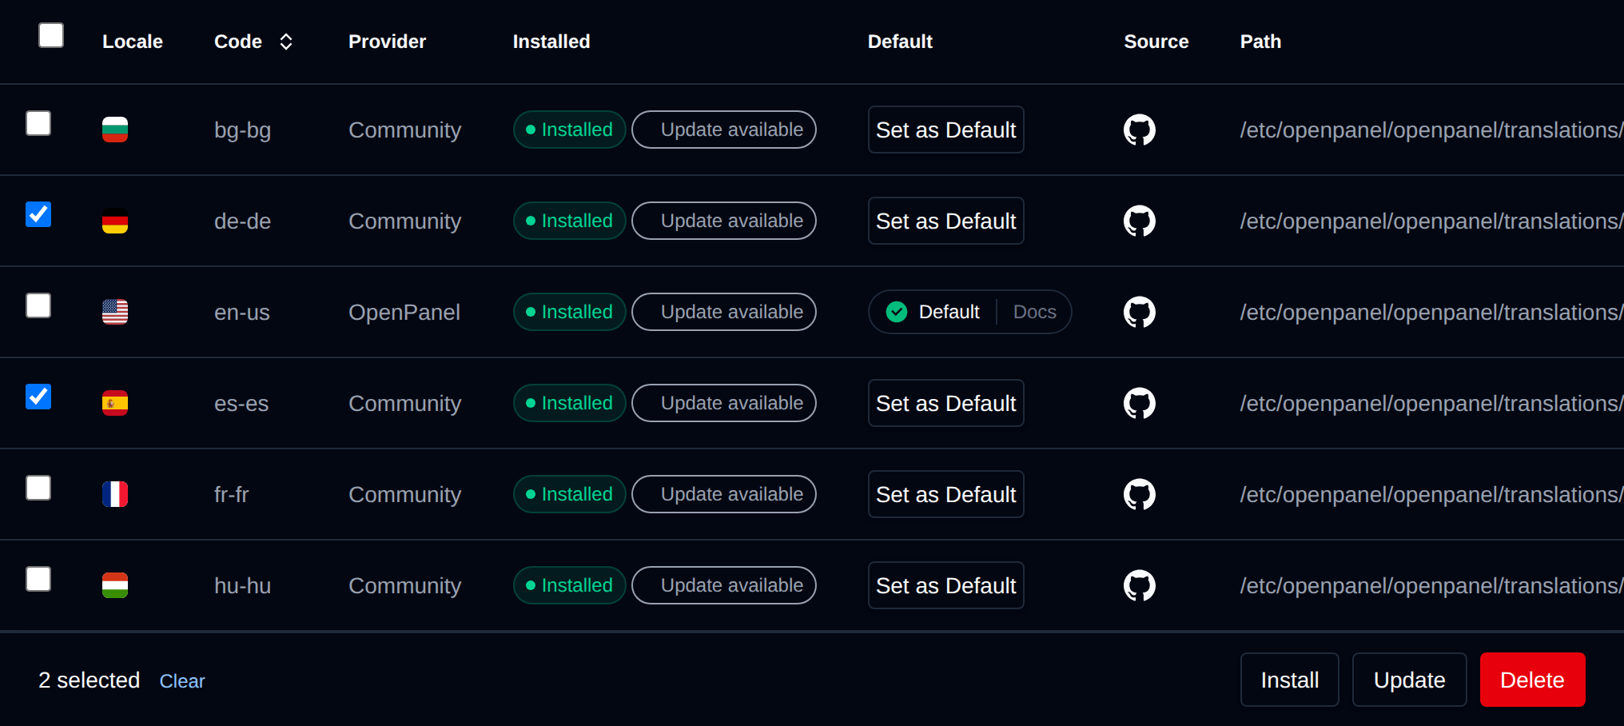Toggle the select-all header checkbox
Image resolution: width=1624 pixels, height=726 pixels.
51,35
